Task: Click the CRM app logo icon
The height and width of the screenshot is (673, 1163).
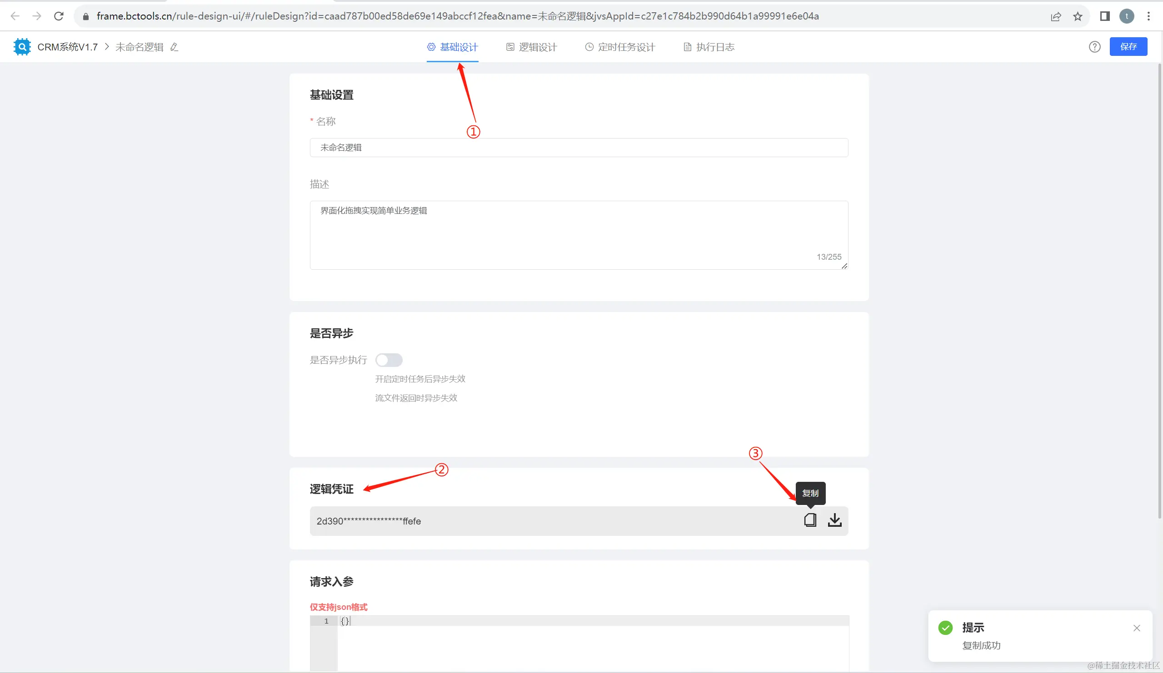Action: (22, 47)
